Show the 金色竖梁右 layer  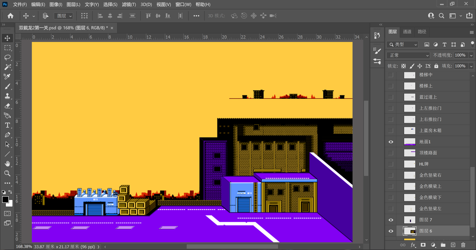[391, 175]
